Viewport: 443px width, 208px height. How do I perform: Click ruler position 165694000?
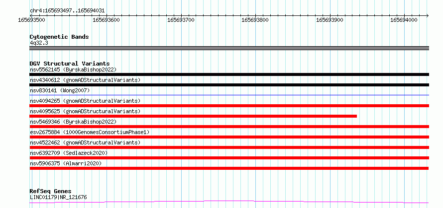click(x=404, y=20)
